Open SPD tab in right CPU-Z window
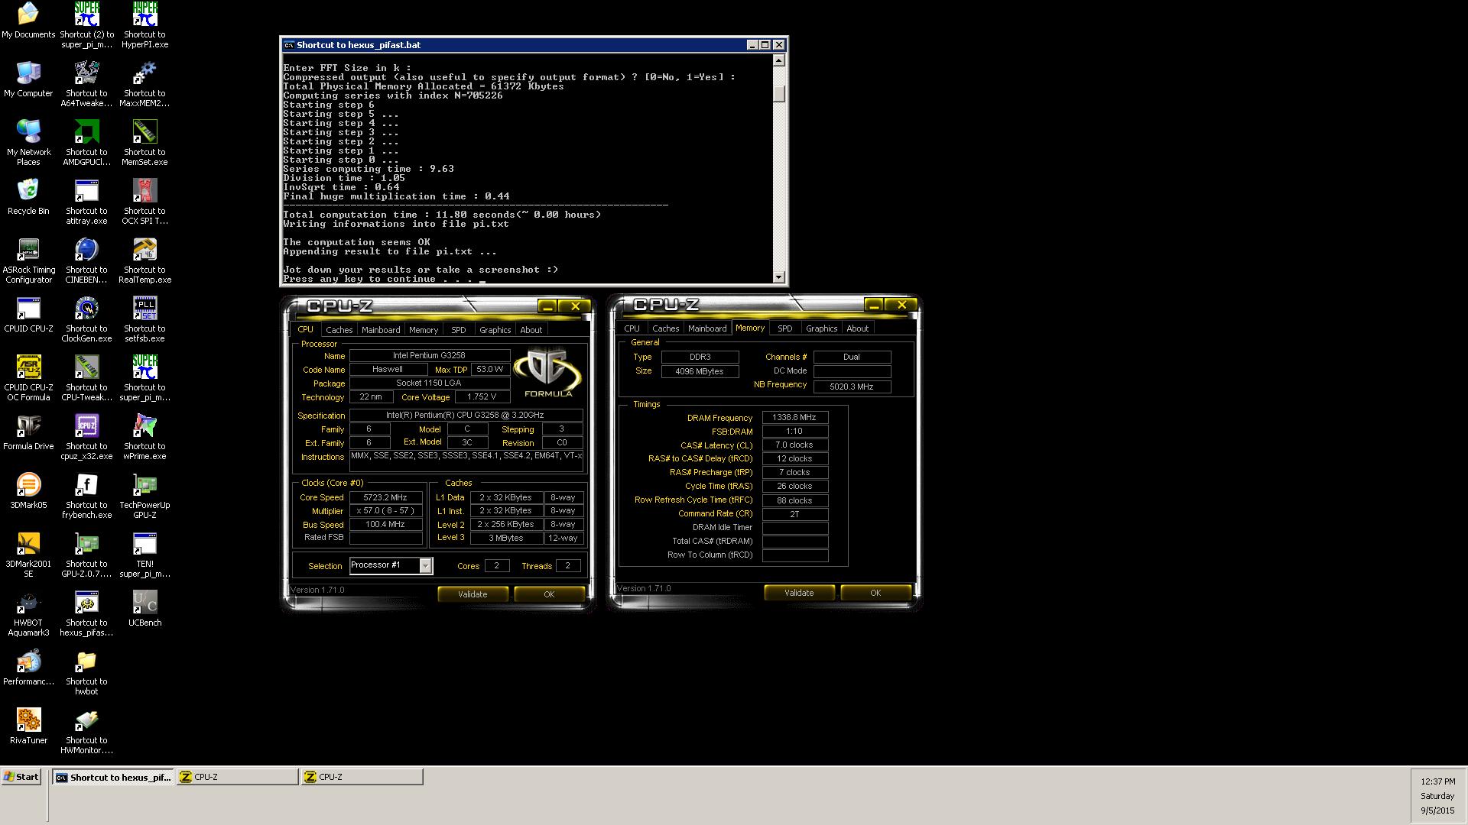Image resolution: width=1468 pixels, height=825 pixels. coord(784,328)
